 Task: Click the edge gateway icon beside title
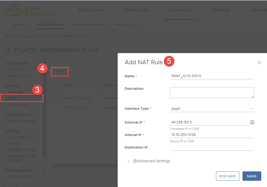tap(8, 50)
